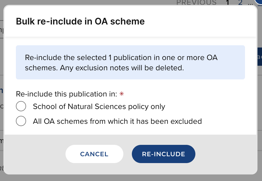Go to the PREVIOUS results page
Screen dimensions: 262x181
coord(196,3)
